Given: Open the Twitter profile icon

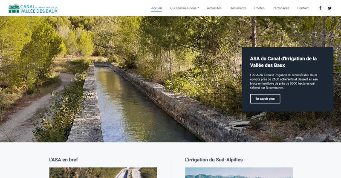Looking at the screenshot, I should 329,8.
